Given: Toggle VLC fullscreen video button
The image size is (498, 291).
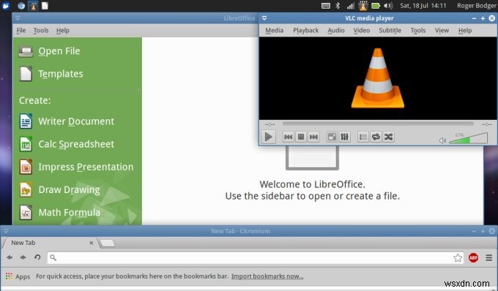Looking at the screenshot, I should click(332, 137).
